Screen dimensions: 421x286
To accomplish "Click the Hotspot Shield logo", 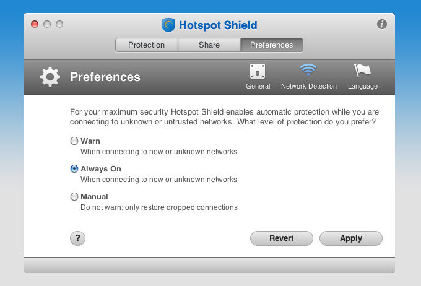I will [168, 25].
